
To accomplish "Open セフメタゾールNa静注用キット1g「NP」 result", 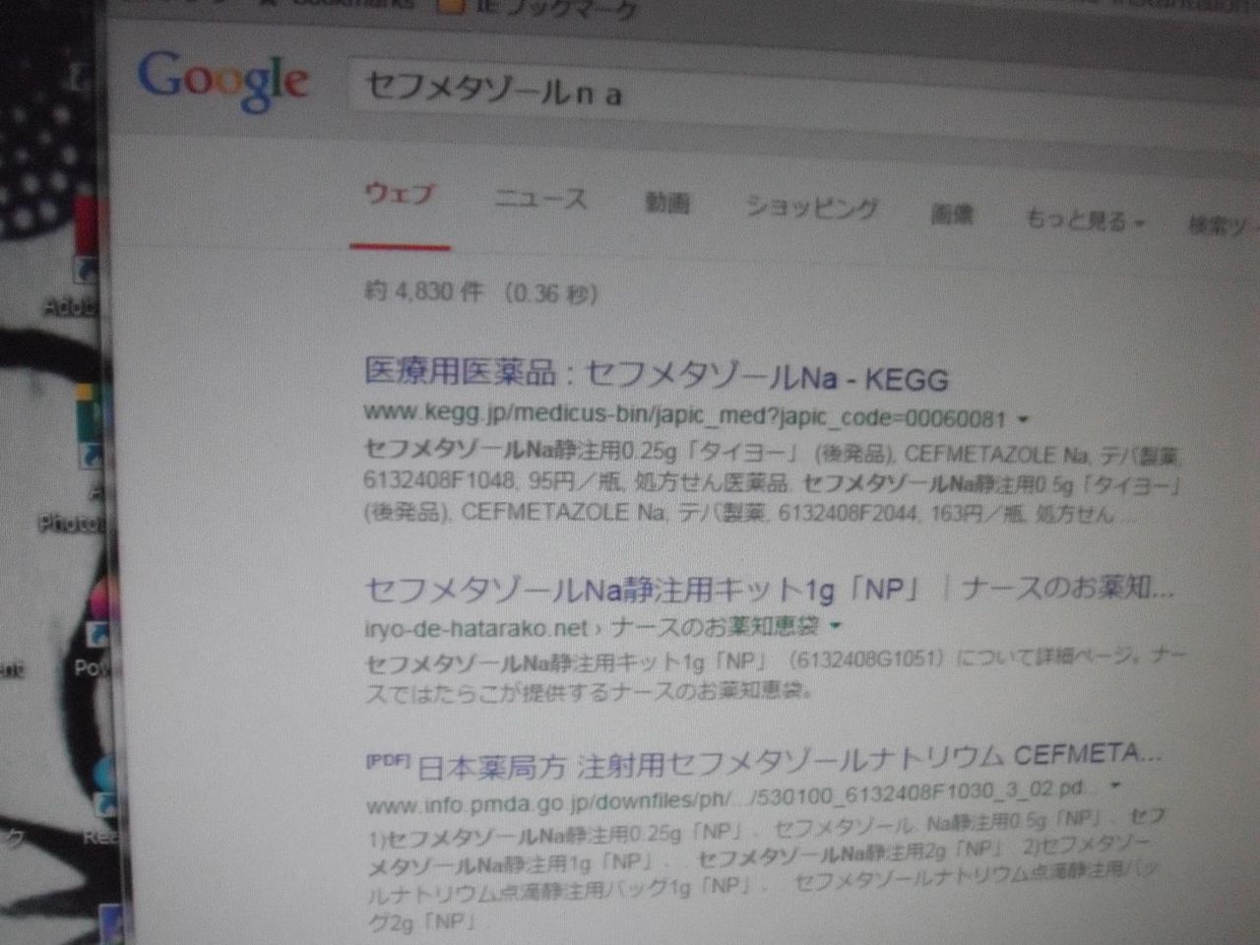I will (x=769, y=590).
